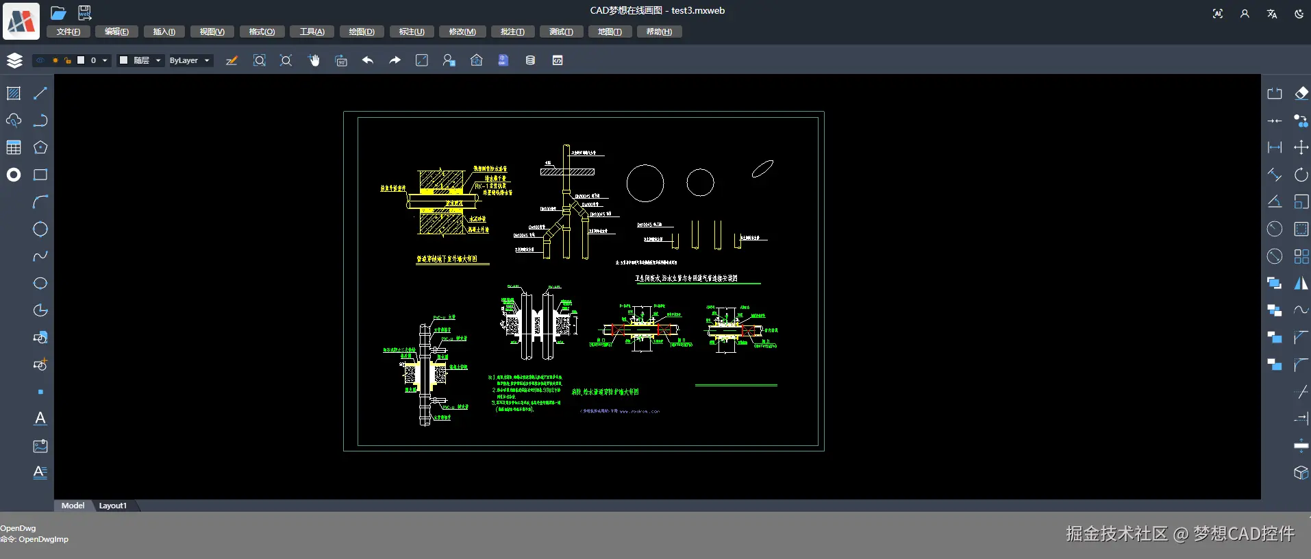The image size is (1311, 559).
Task: Click the 绘图(D) menu button
Action: tap(362, 32)
